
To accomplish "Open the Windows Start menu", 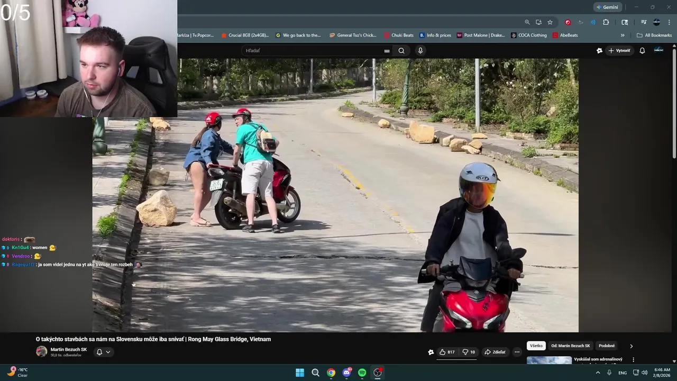I will pyautogui.click(x=300, y=373).
